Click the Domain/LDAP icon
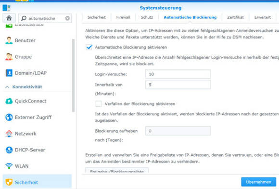The image size is (279, 189). point(9,73)
